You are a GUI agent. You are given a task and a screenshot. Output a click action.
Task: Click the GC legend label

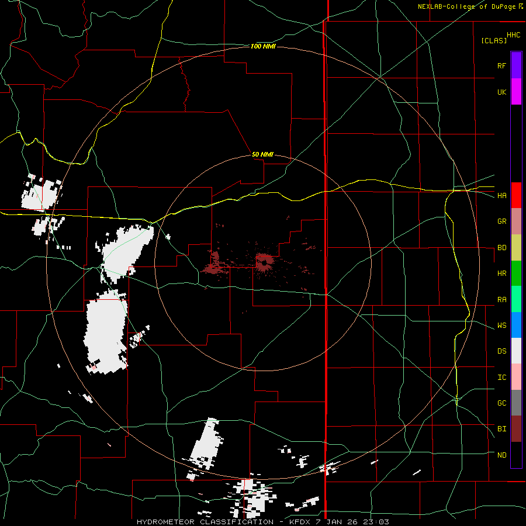501,403
